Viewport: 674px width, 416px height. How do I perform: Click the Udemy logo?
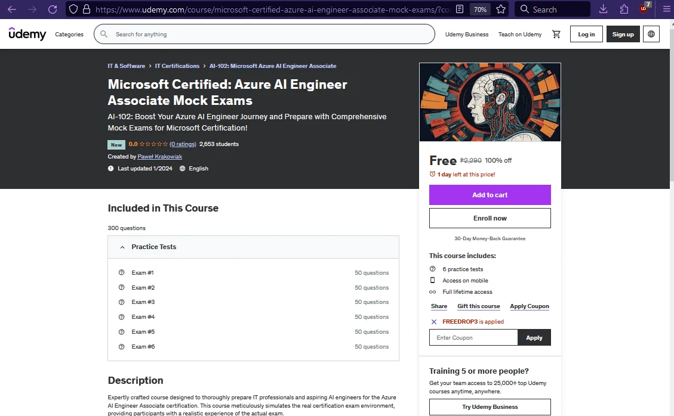click(x=27, y=34)
